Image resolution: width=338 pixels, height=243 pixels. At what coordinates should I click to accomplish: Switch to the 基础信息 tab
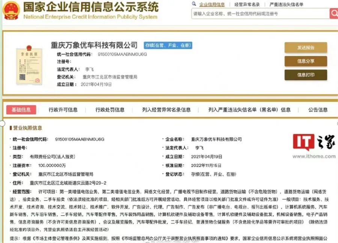click(x=21, y=110)
